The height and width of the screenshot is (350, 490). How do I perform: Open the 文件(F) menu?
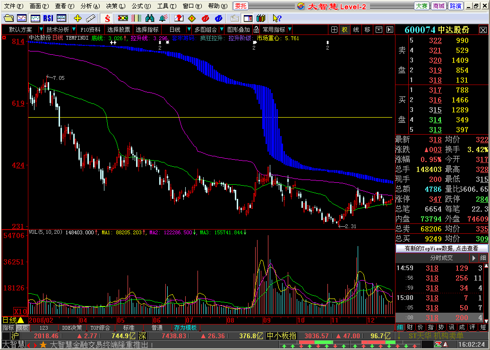[13, 6]
